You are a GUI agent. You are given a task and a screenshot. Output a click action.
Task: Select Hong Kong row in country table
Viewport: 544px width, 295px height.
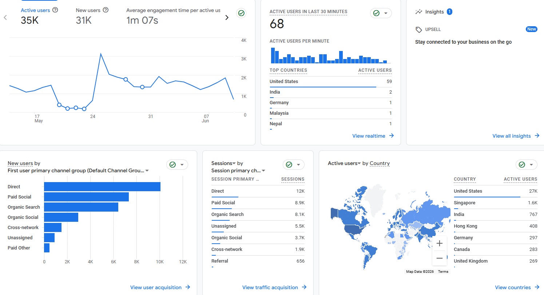(496, 226)
